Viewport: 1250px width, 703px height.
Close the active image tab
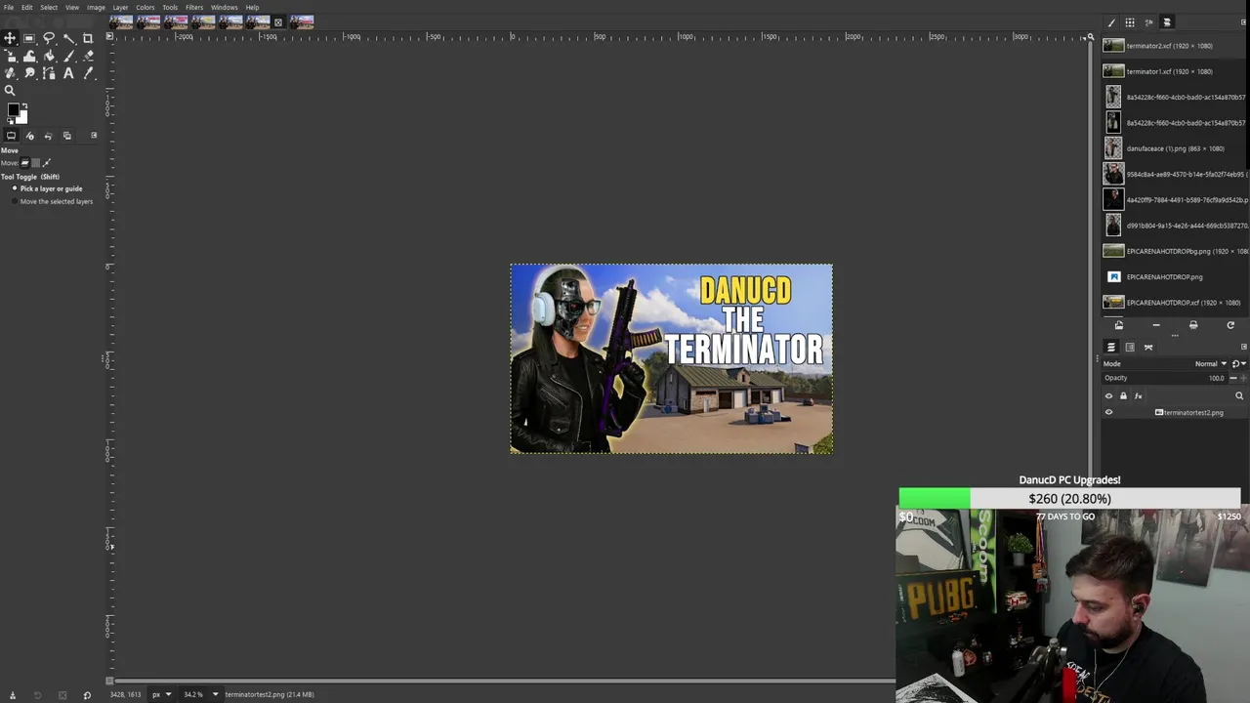pos(278,21)
